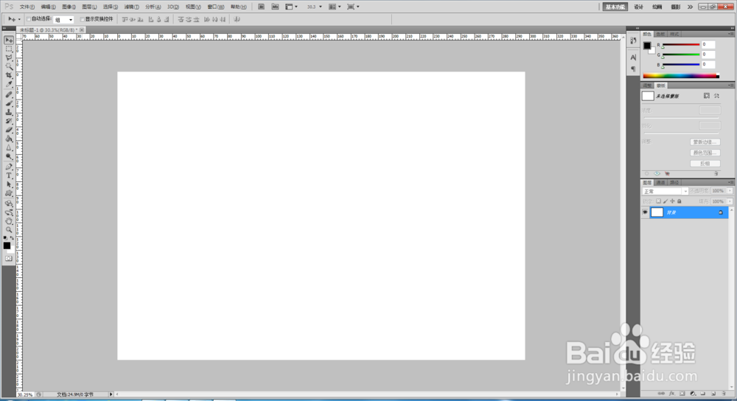Toggle lock image pixels (brush) icon

[x=666, y=201]
